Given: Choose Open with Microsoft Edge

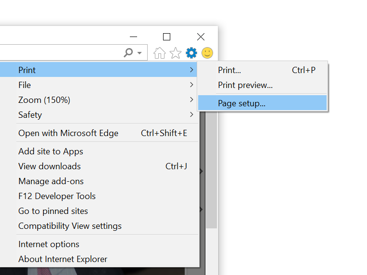Looking at the screenshot, I should pos(99,133).
